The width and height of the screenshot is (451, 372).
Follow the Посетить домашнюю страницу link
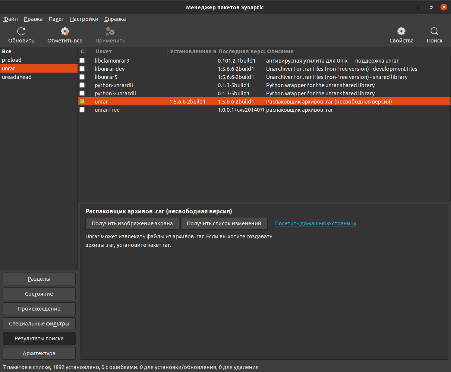pyautogui.click(x=315, y=223)
